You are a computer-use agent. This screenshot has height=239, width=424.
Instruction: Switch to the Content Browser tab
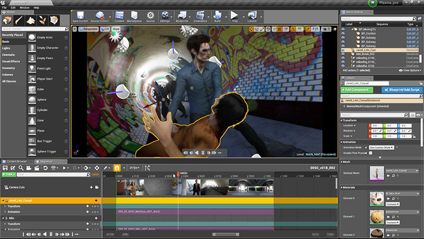click(16, 160)
